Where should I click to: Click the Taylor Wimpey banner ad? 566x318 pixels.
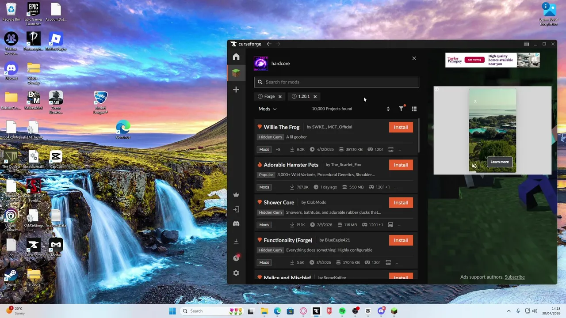tap(493, 60)
